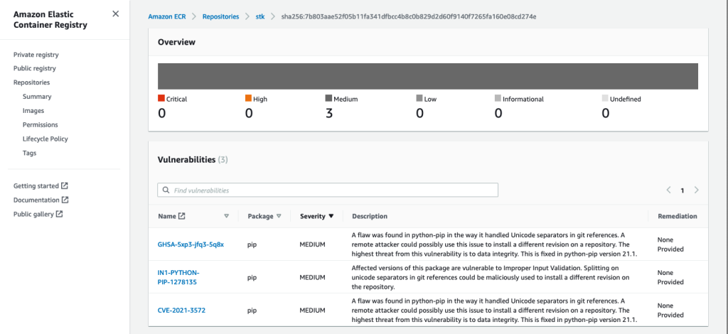The width and height of the screenshot is (728, 334).
Task: Click the Critical count 0 in Overview
Action: click(161, 113)
